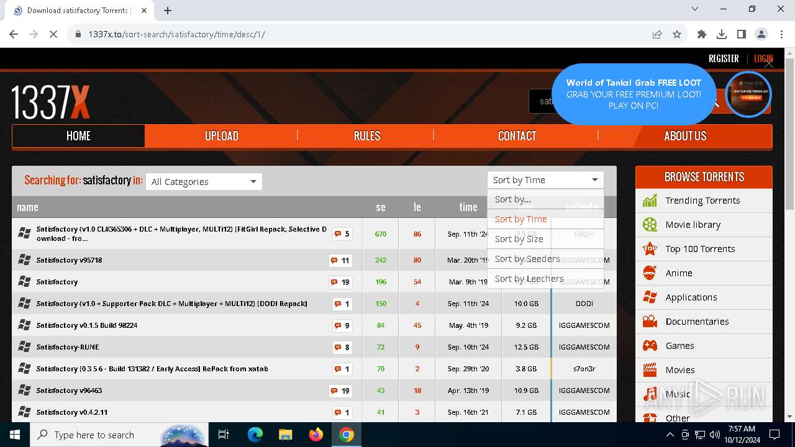Open Windows Start menu
795x447 pixels.
(14, 435)
